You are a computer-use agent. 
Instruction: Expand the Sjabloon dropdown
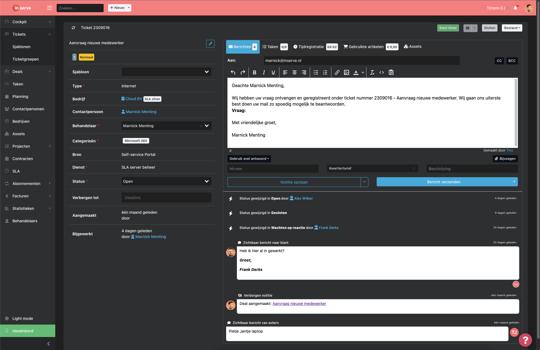coord(166,72)
